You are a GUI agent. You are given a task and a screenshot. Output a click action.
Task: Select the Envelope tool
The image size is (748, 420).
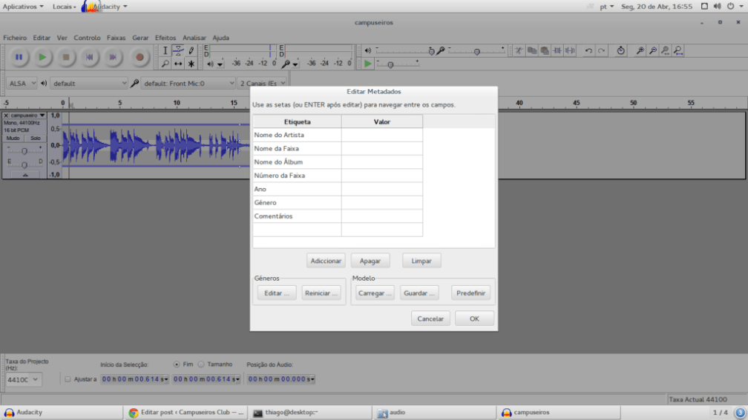coord(178,50)
